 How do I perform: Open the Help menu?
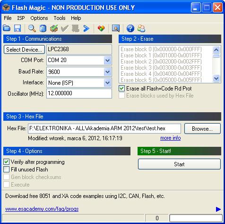point(76,18)
